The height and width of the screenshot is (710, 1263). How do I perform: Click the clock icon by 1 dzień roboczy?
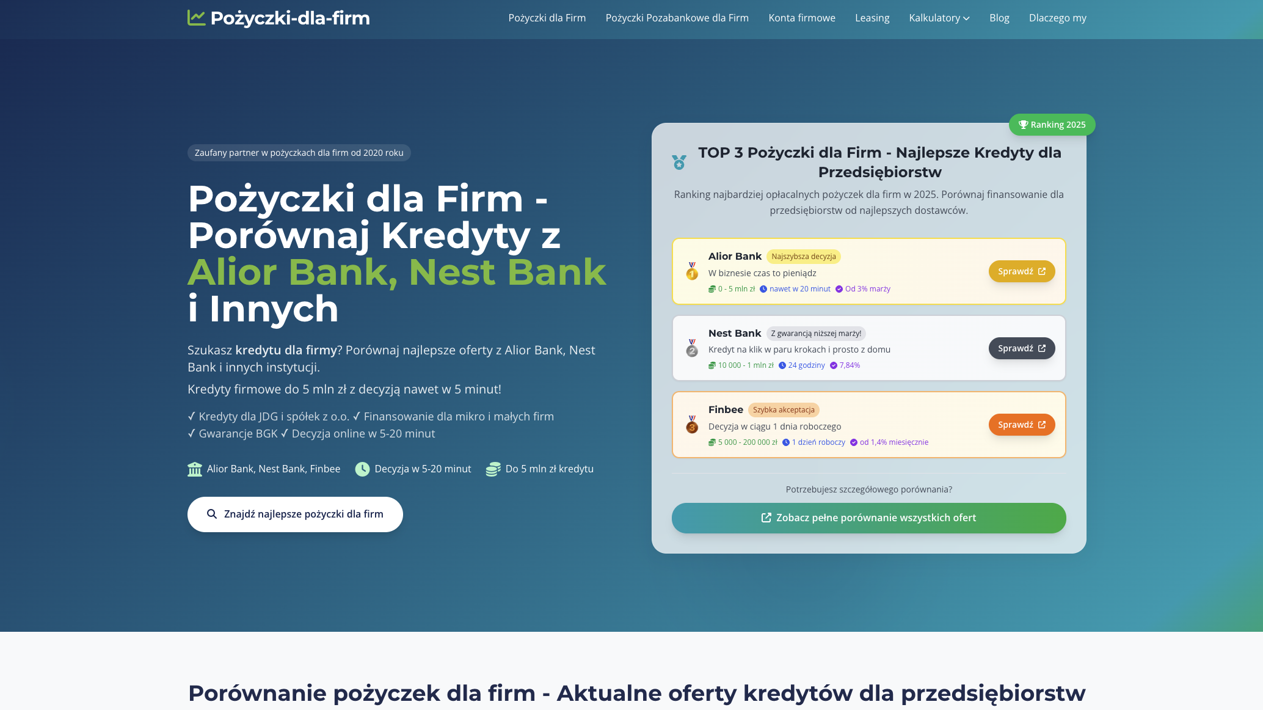pos(786,442)
